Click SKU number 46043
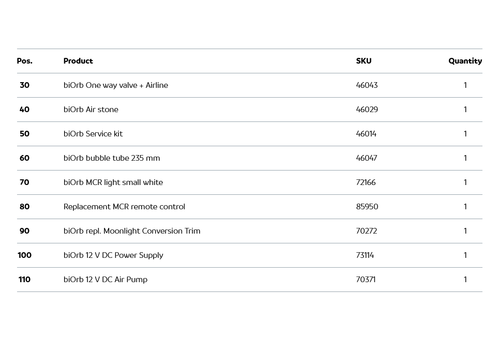 point(367,85)
